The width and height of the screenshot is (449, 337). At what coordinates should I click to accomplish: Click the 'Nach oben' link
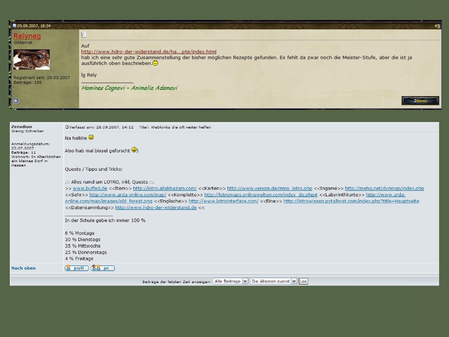[24, 268]
